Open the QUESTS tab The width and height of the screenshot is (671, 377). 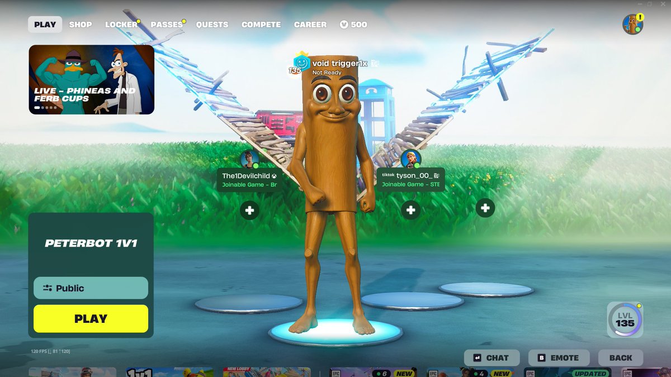pos(212,25)
